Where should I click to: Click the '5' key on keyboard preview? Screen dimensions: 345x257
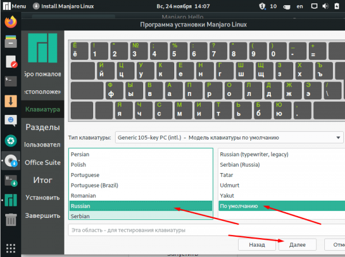click(x=179, y=51)
